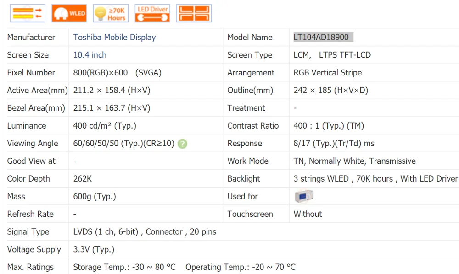Open the Toshiba Mobile Display link
459x274 pixels.
(114, 38)
